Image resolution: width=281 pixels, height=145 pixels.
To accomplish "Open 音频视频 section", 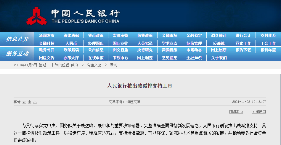I will [169, 50].
